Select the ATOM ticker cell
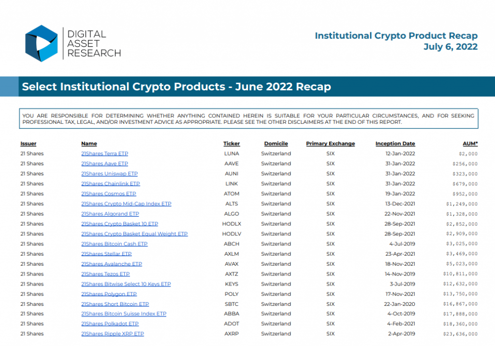The image size is (495, 346). click(x=232, y=194)
